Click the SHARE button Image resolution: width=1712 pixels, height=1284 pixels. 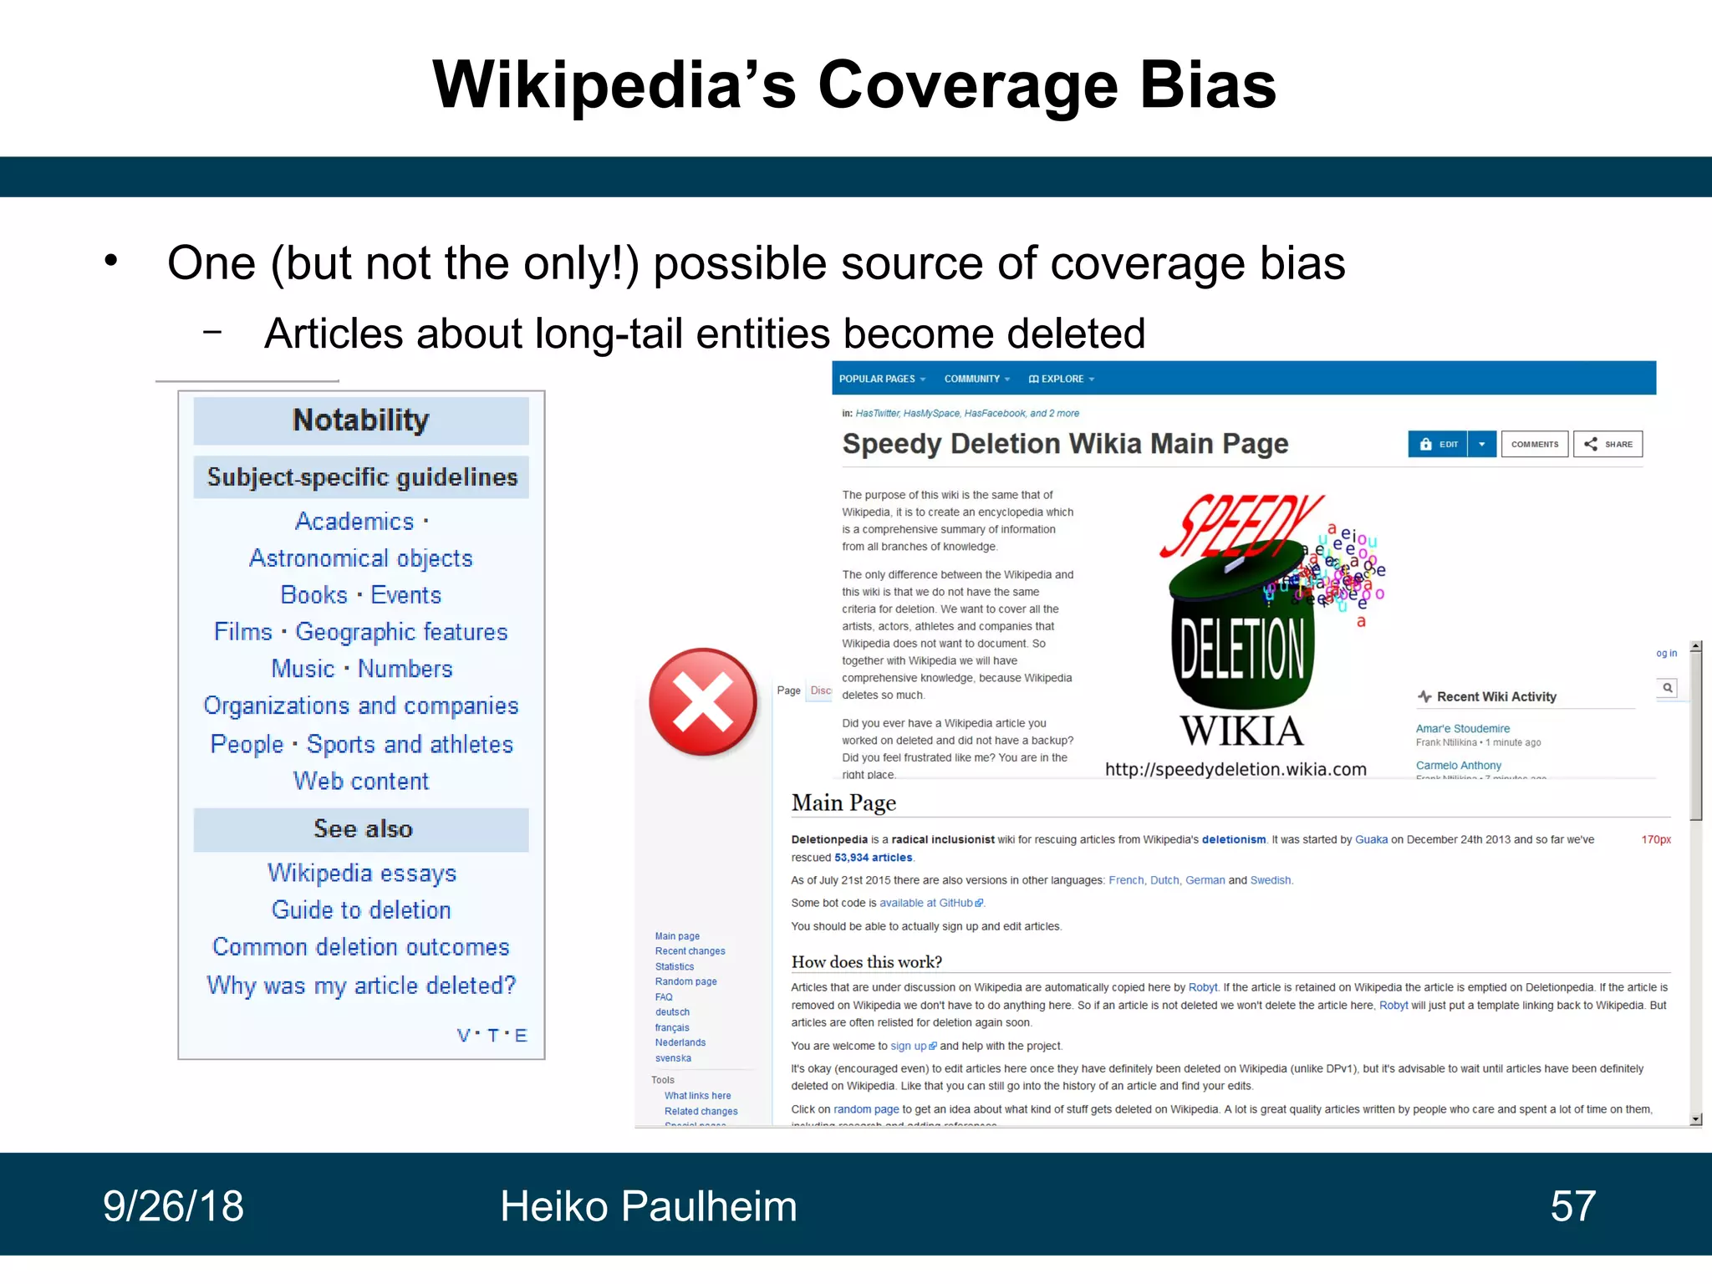click(1608, 444)
